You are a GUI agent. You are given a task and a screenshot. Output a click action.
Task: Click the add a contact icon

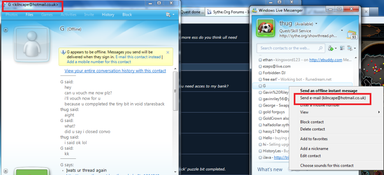coord(331,48)
